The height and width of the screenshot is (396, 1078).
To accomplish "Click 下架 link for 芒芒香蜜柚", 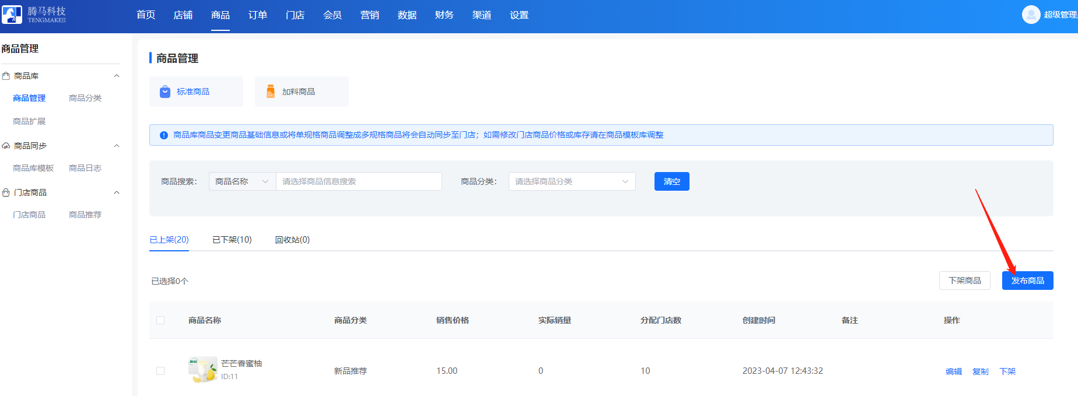I will coord(1007,372).
